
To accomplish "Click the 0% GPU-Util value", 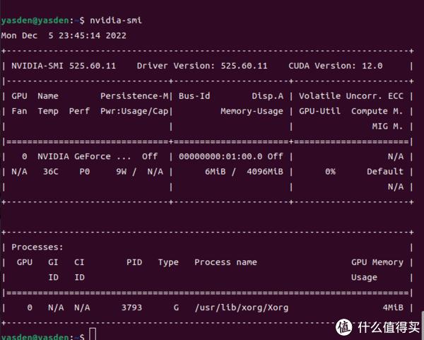I will (330, 172).
